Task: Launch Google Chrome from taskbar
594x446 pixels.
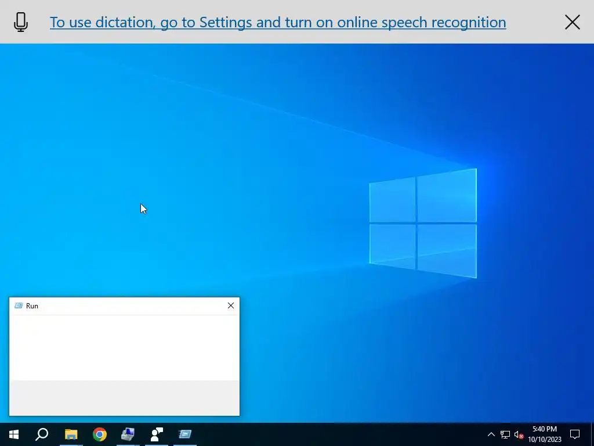Action: 100,434
